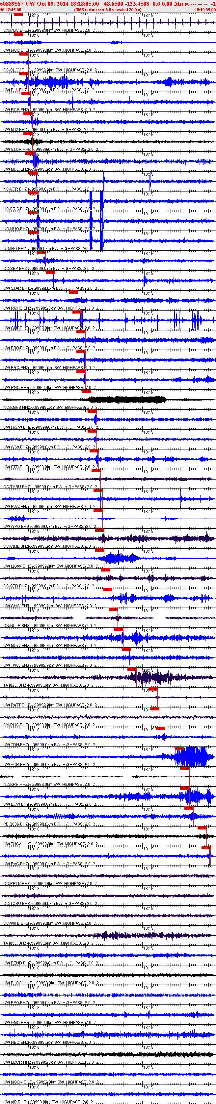The image size is (216, 1104).
Task: Select the CC.SEP EHZ station label
Action: point(49,269)
